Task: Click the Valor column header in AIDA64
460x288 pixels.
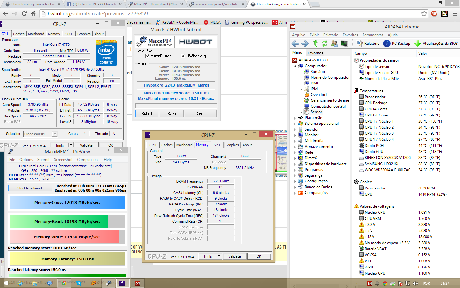Action: [423, 53]
